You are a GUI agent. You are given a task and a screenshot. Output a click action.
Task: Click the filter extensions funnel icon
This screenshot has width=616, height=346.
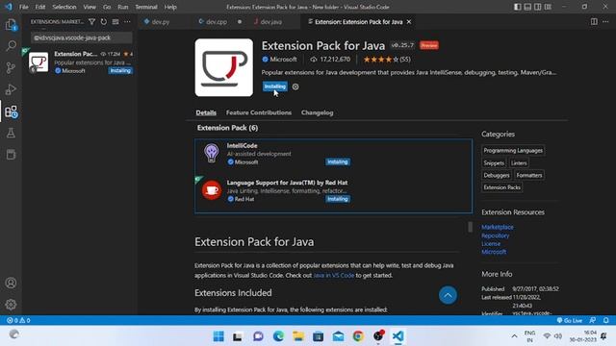click(91, 22)
